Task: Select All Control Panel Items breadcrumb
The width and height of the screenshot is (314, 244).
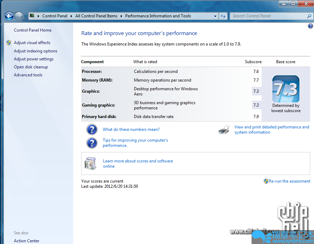Action: point(96,16)
